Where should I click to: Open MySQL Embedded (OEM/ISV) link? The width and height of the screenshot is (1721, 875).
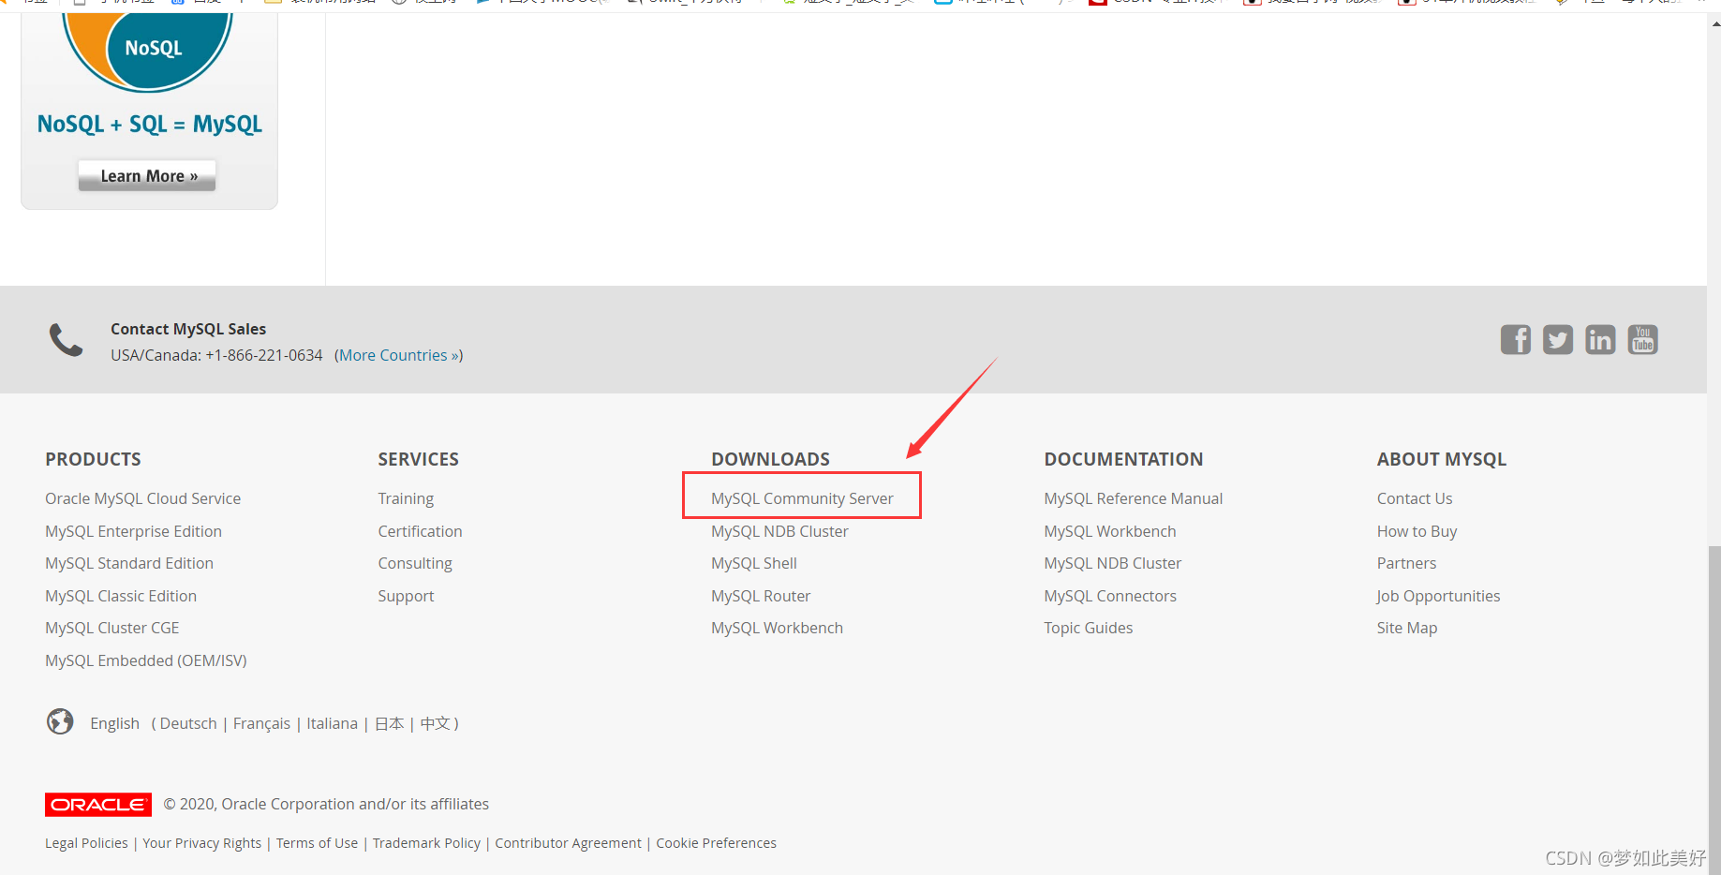pyautogui.click(x=146, y=660)
